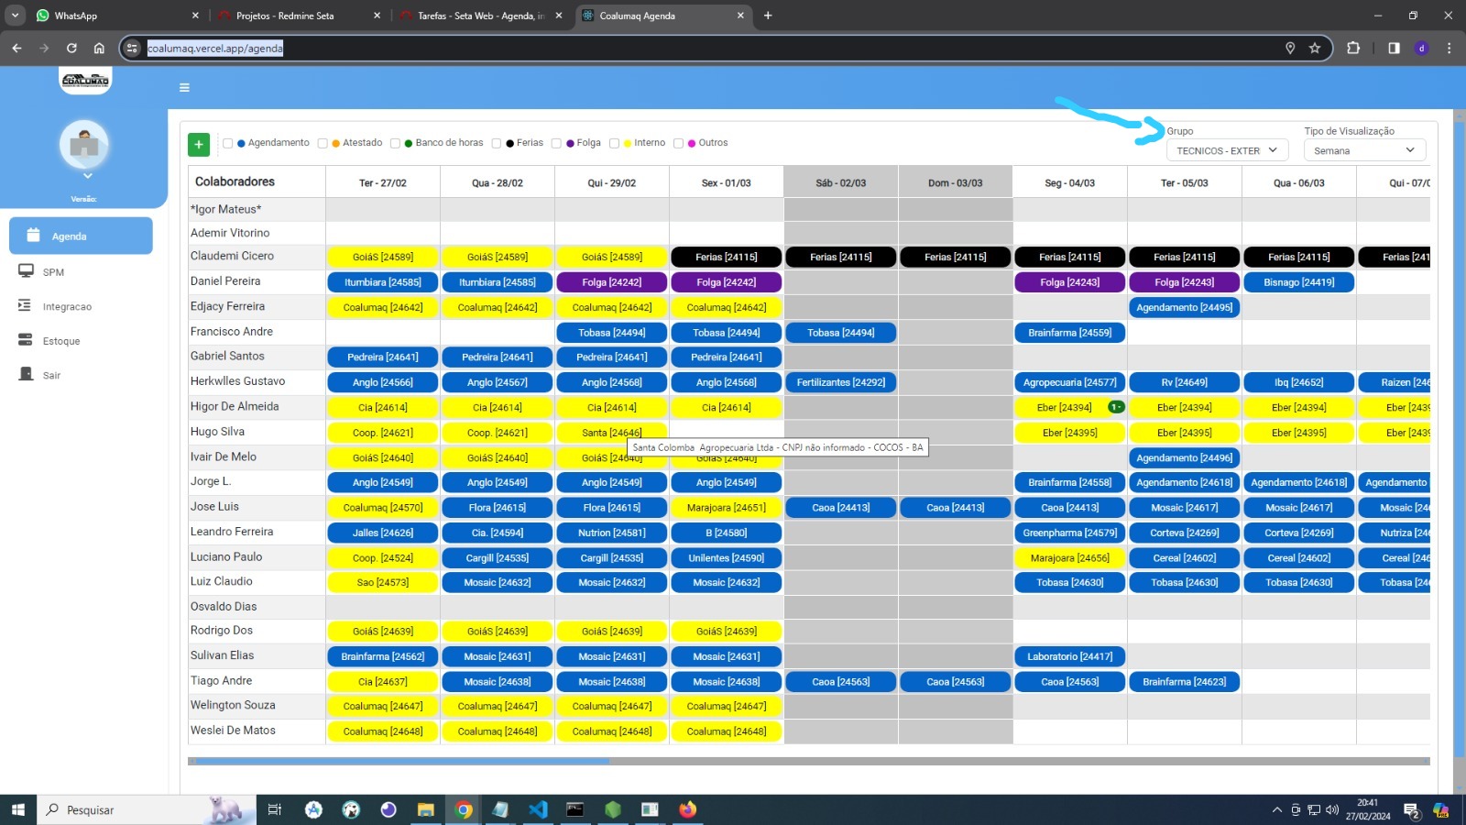The image size is (1466, 825).
Task: Click the Windows taskbar search box
Action: tap(147, 809)
